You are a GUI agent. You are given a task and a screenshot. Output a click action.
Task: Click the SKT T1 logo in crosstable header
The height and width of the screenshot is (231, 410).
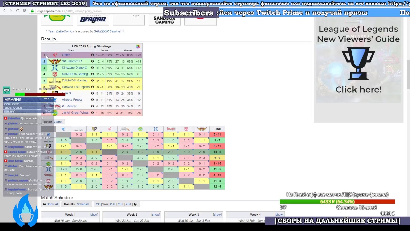pos(202,129)
